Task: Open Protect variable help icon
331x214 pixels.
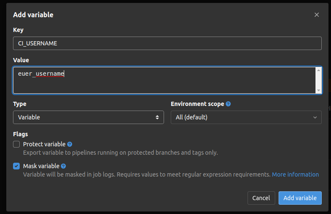Action: point(70,144)
